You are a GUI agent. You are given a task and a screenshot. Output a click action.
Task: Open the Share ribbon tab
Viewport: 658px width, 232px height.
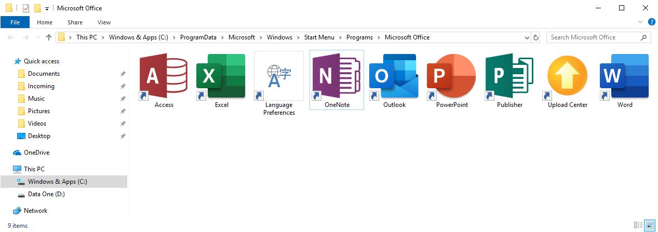click(75, 22)
